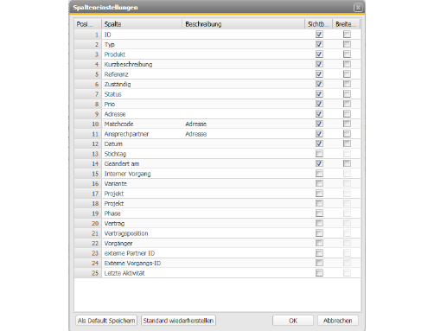Screen dimensions: 434x331
Task: Select the Referenz row text
Action: (x=116, y=74)
